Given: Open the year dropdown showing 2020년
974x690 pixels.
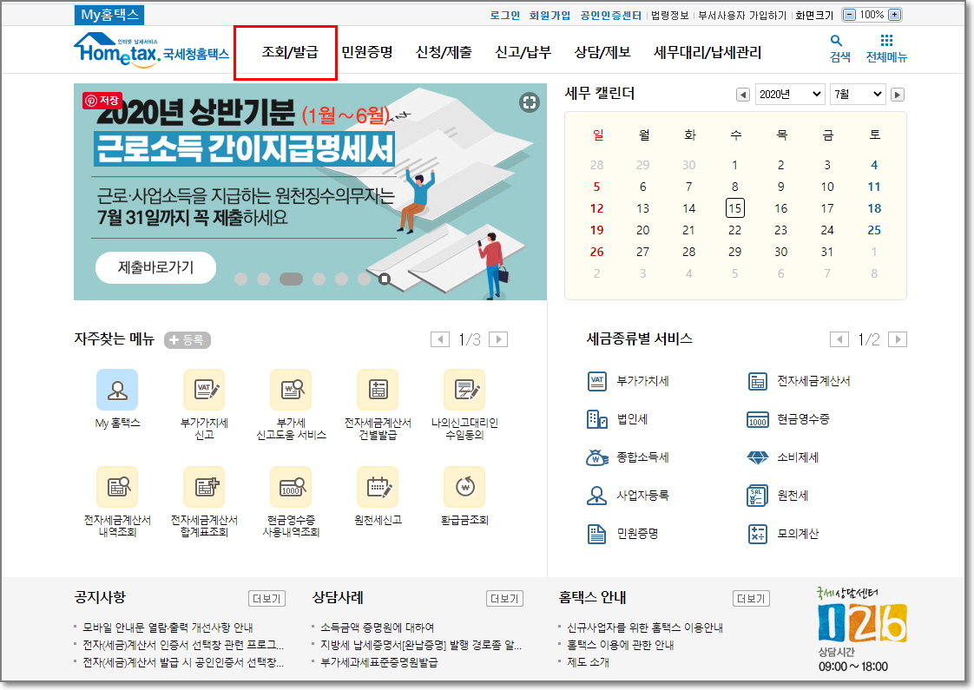Looking at the screenshot, I should pyautogui.click(x=790, y=95).
